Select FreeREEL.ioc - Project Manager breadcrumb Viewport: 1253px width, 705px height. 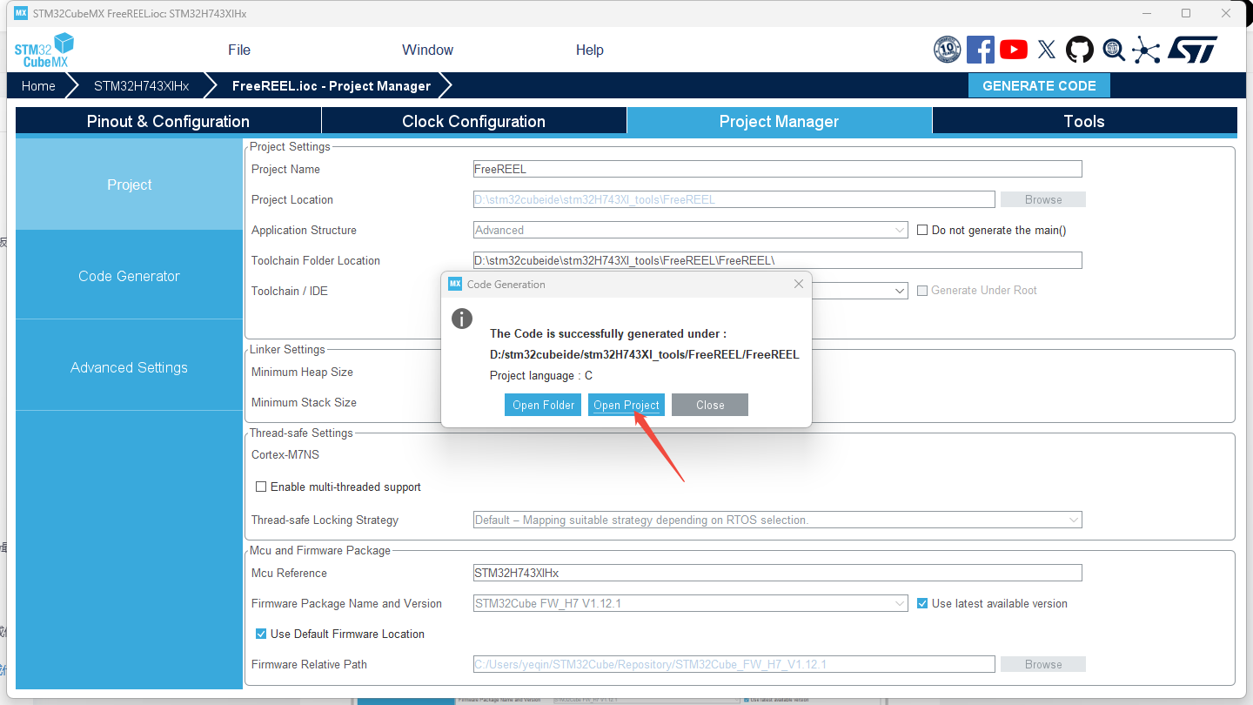(x=332, y=85)
